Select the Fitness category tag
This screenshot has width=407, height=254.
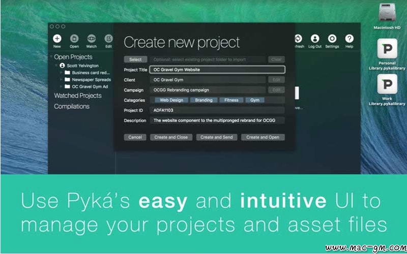231,100
